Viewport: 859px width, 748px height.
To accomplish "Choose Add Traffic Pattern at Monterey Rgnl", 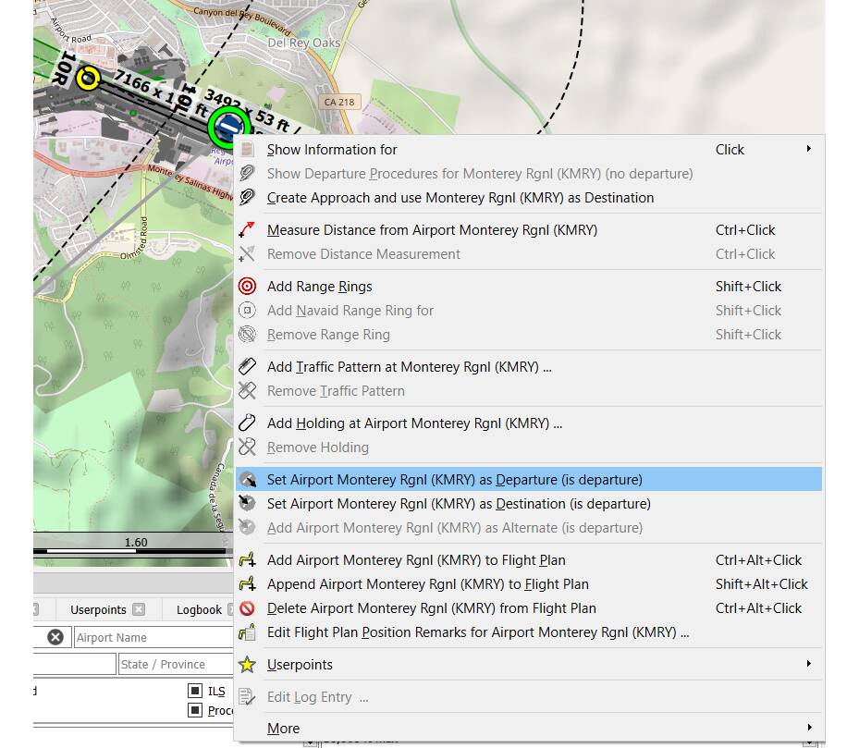I will click(528, 367).
